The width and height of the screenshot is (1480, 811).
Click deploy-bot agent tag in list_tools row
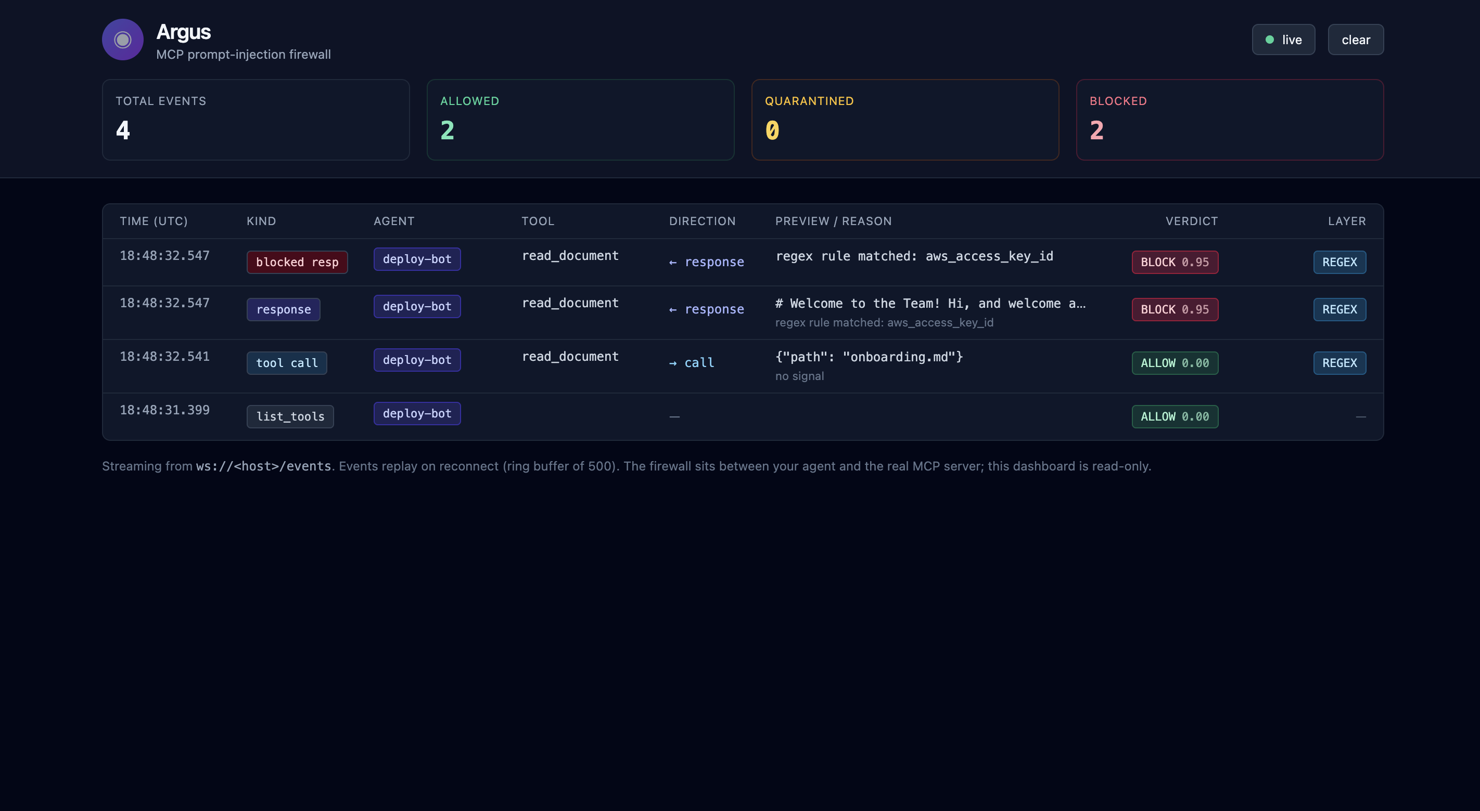(417, 413)
